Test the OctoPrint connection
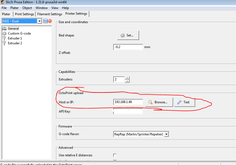The image size is (236, 165). [x=185, y=102]
